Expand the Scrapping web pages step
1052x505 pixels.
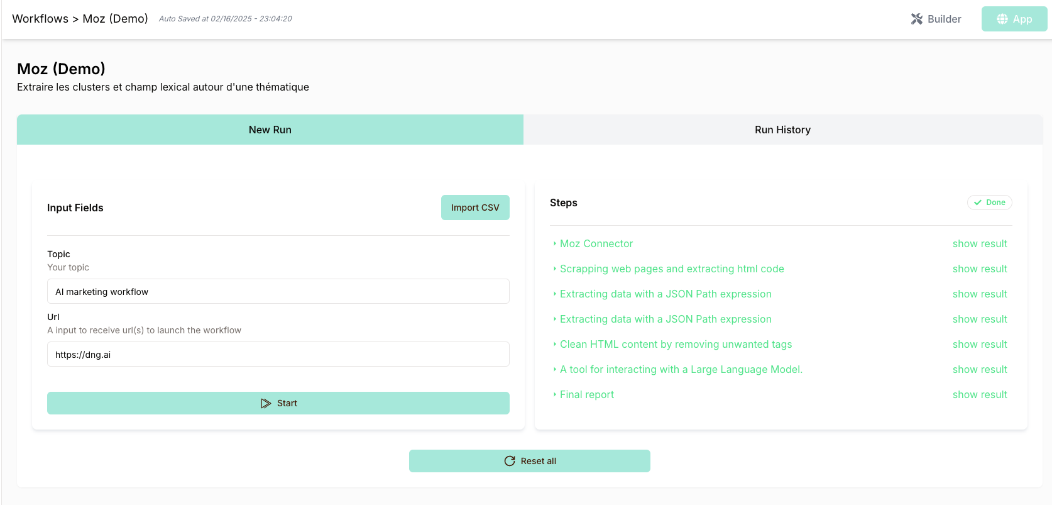point(671,269)
